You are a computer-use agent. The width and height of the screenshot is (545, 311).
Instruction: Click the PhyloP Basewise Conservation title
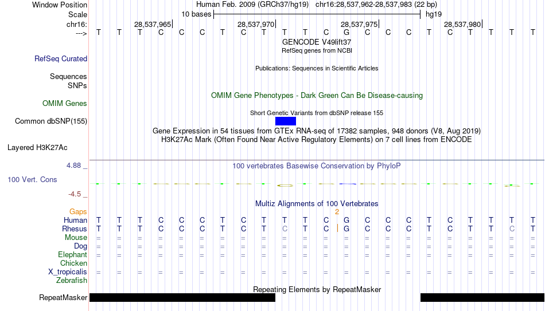317,166
